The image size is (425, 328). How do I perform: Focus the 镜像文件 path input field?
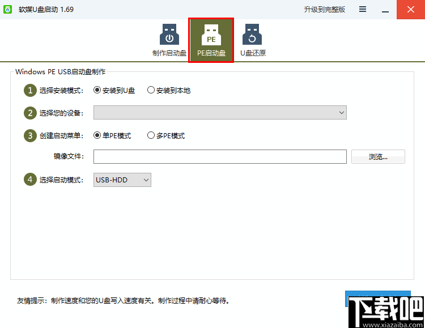pos(220,157)
